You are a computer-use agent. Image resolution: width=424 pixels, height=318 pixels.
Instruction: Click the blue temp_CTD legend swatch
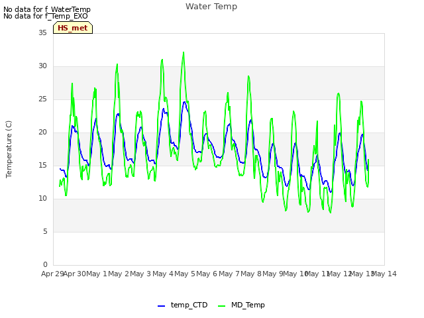tap(161, 306)
